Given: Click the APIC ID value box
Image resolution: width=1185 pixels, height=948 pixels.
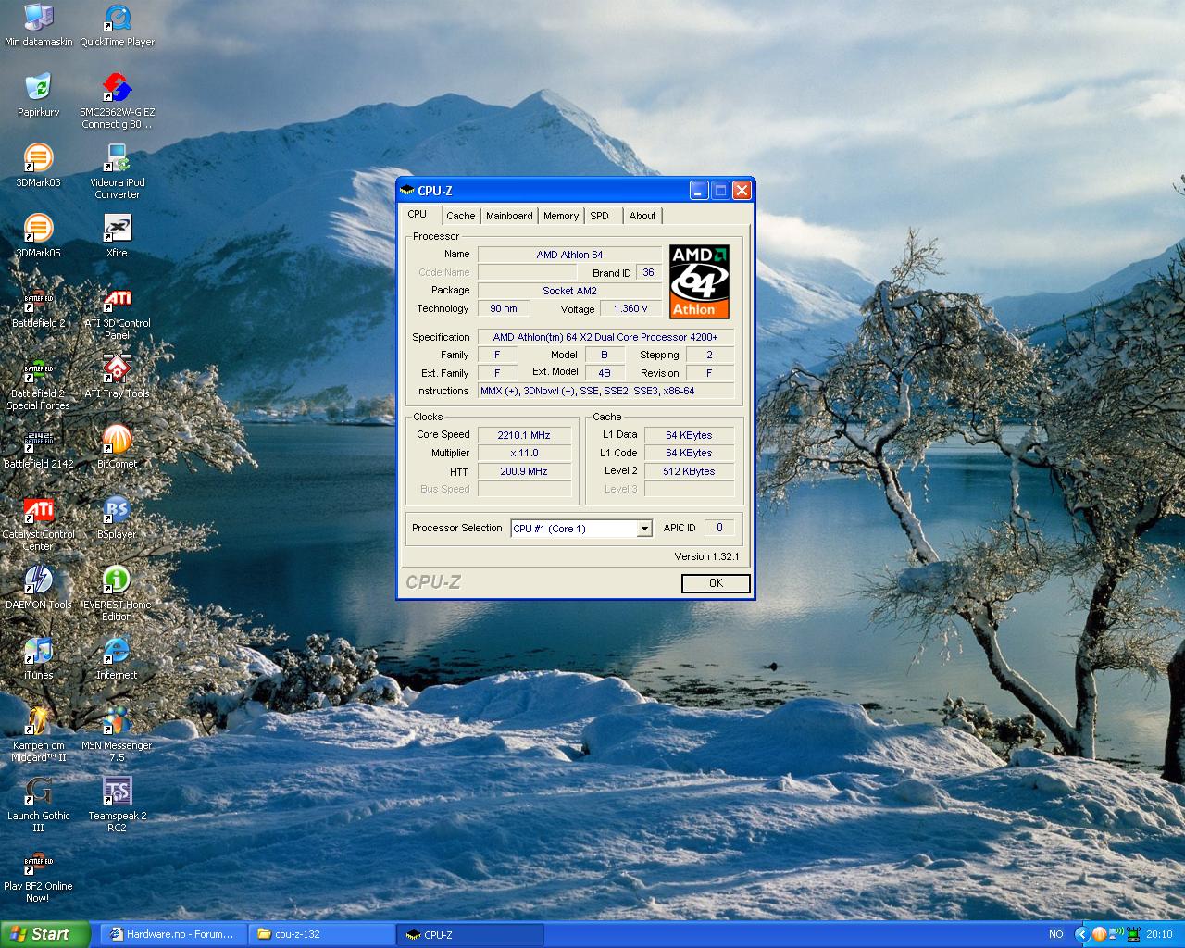Looking at the screenshot, I should [719, 528].
